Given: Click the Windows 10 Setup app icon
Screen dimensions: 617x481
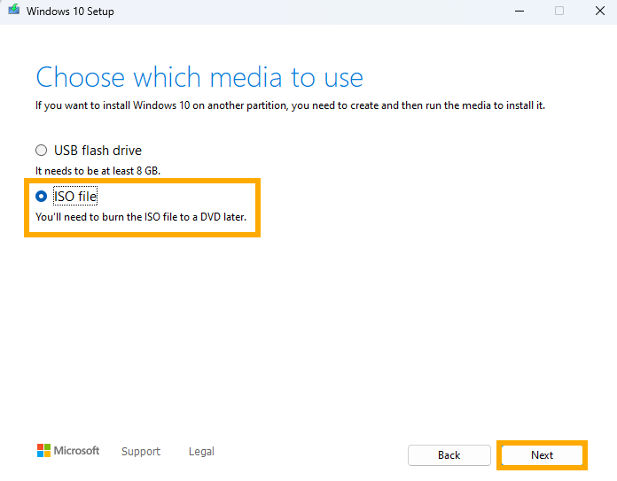Looking at the screenshot, I should (14, 10).
